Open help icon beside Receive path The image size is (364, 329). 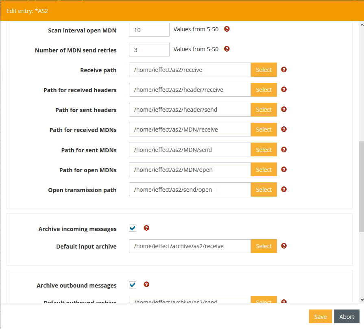pos(284,69)
